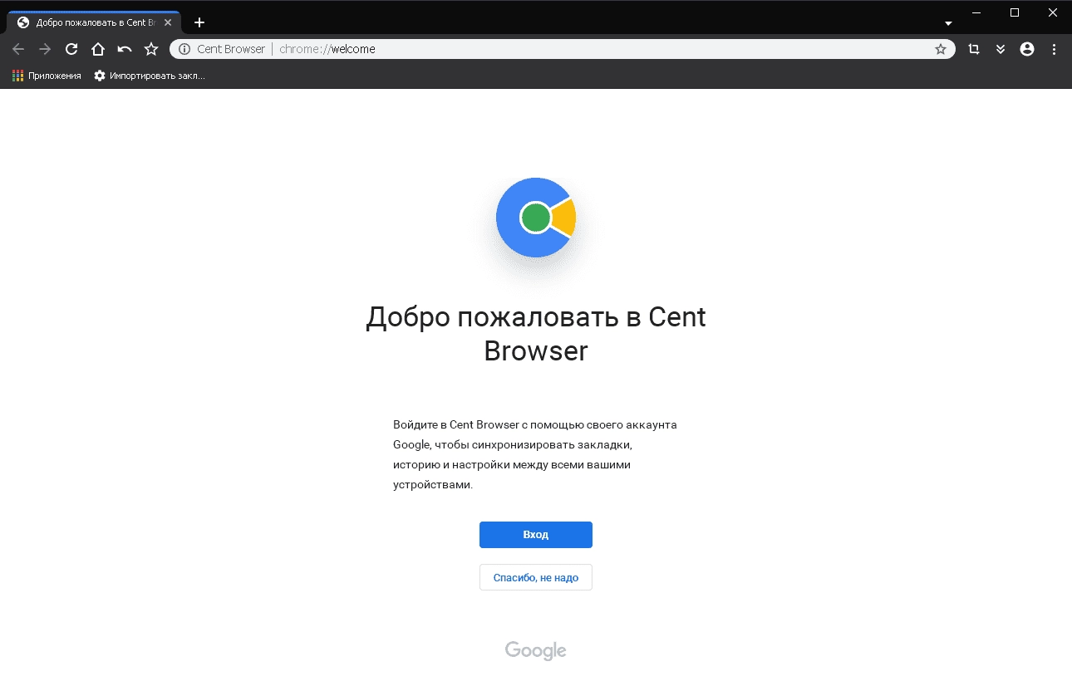Restore closed tab with undo arrow
The height and width of the screenshot is (681, 1072).
click(x=125, y=49)
